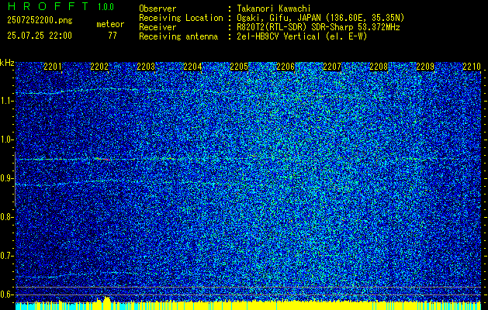Click the meteor count 77
This screenshot has width=488, height=310.
coord(112,36)
